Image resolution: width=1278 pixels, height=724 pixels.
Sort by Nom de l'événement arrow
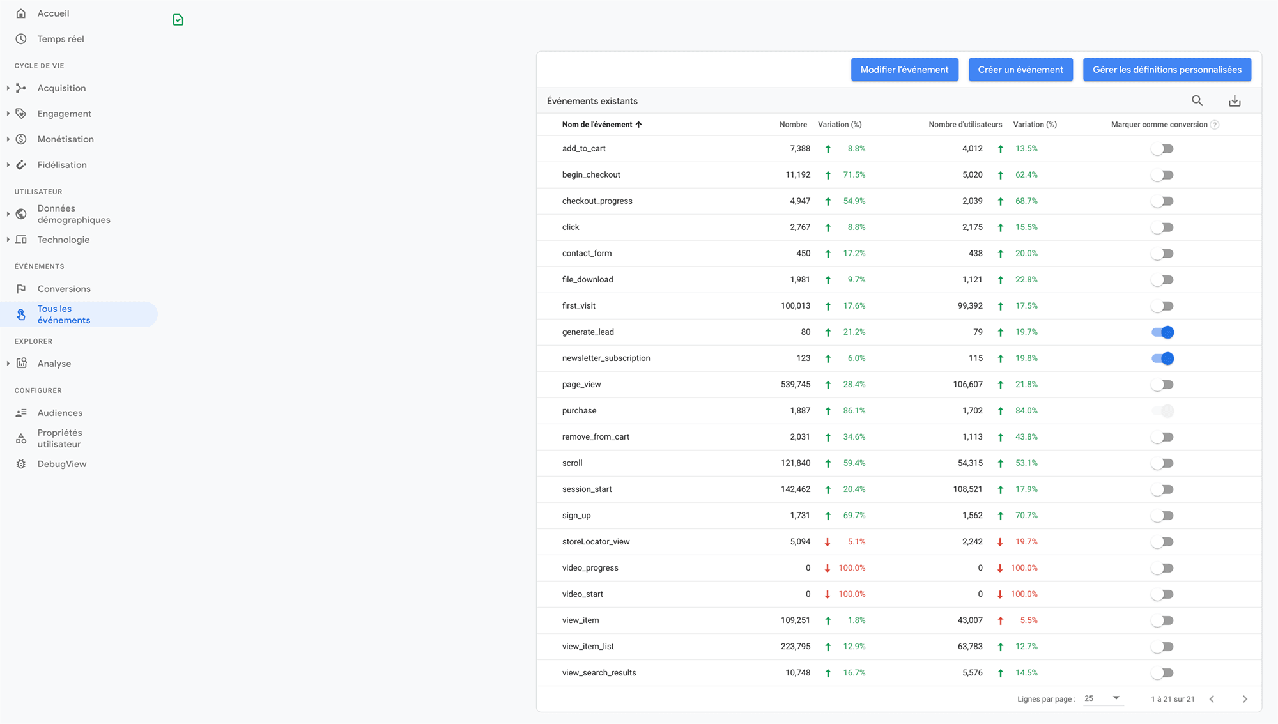[638, 125]
